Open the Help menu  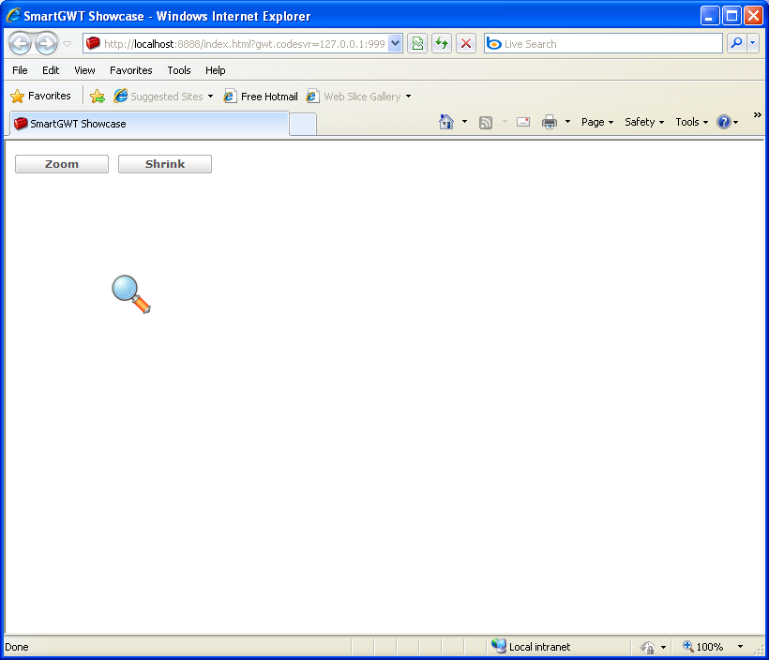(216, 70)
